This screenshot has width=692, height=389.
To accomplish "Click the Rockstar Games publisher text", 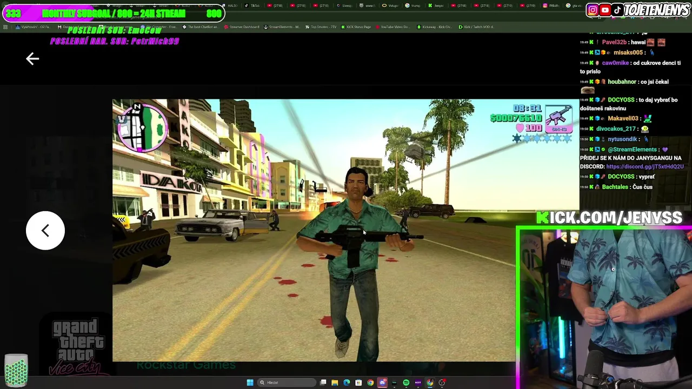I will [186, 365].
